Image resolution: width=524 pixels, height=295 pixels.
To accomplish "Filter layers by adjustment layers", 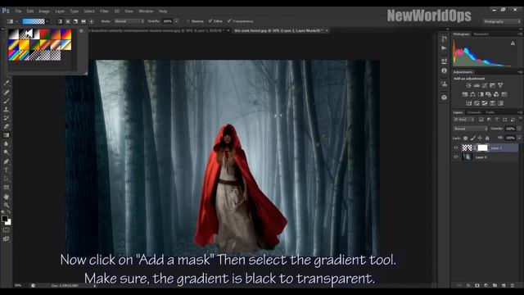I will (x=489, y=120).
